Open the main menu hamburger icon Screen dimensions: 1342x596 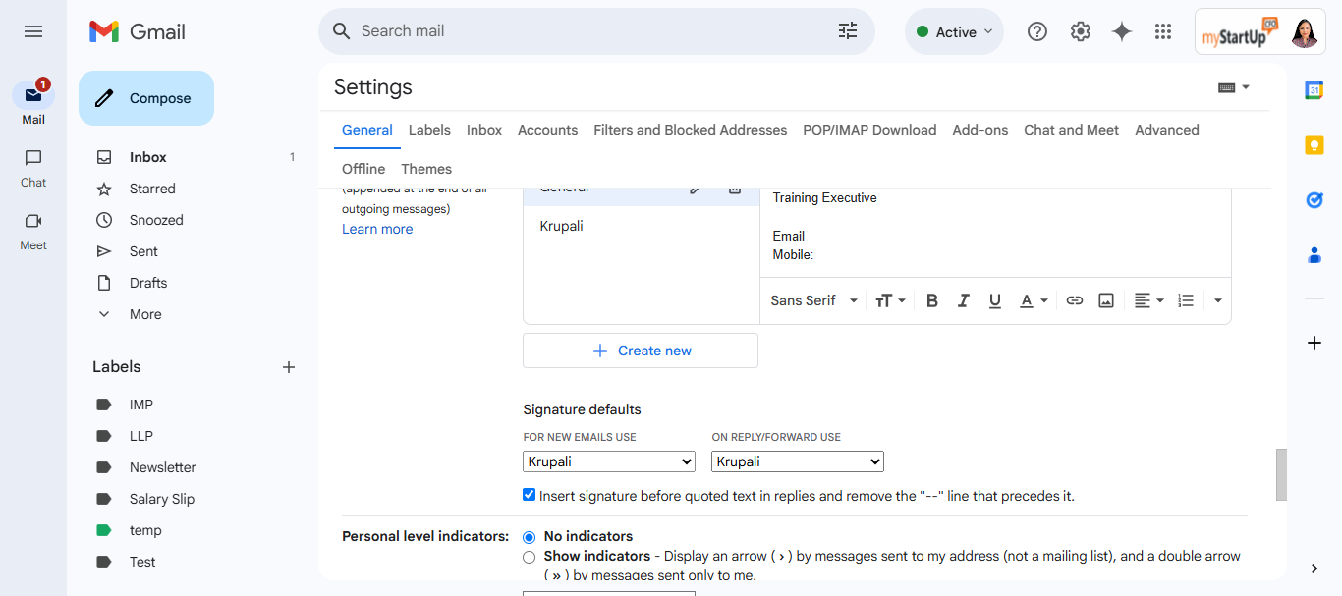[x=33, y=31]
